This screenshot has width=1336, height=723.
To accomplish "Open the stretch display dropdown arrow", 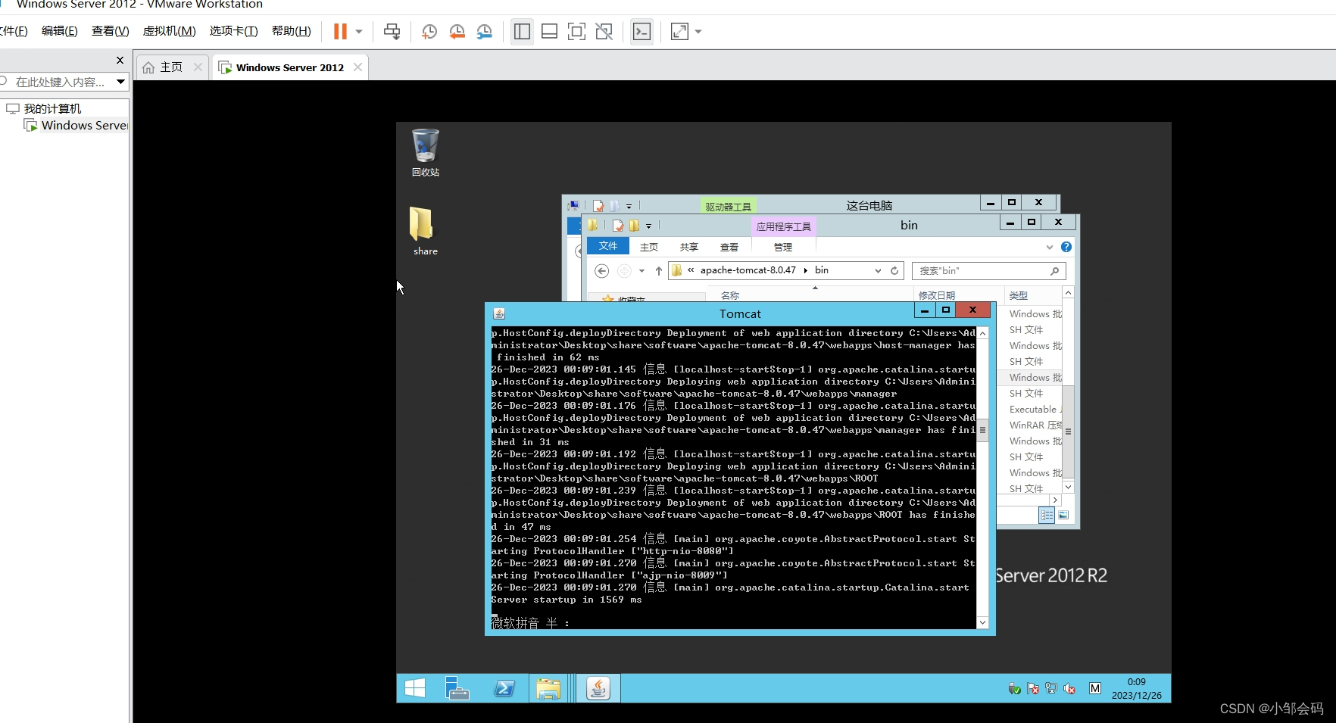I will point(698,32).
